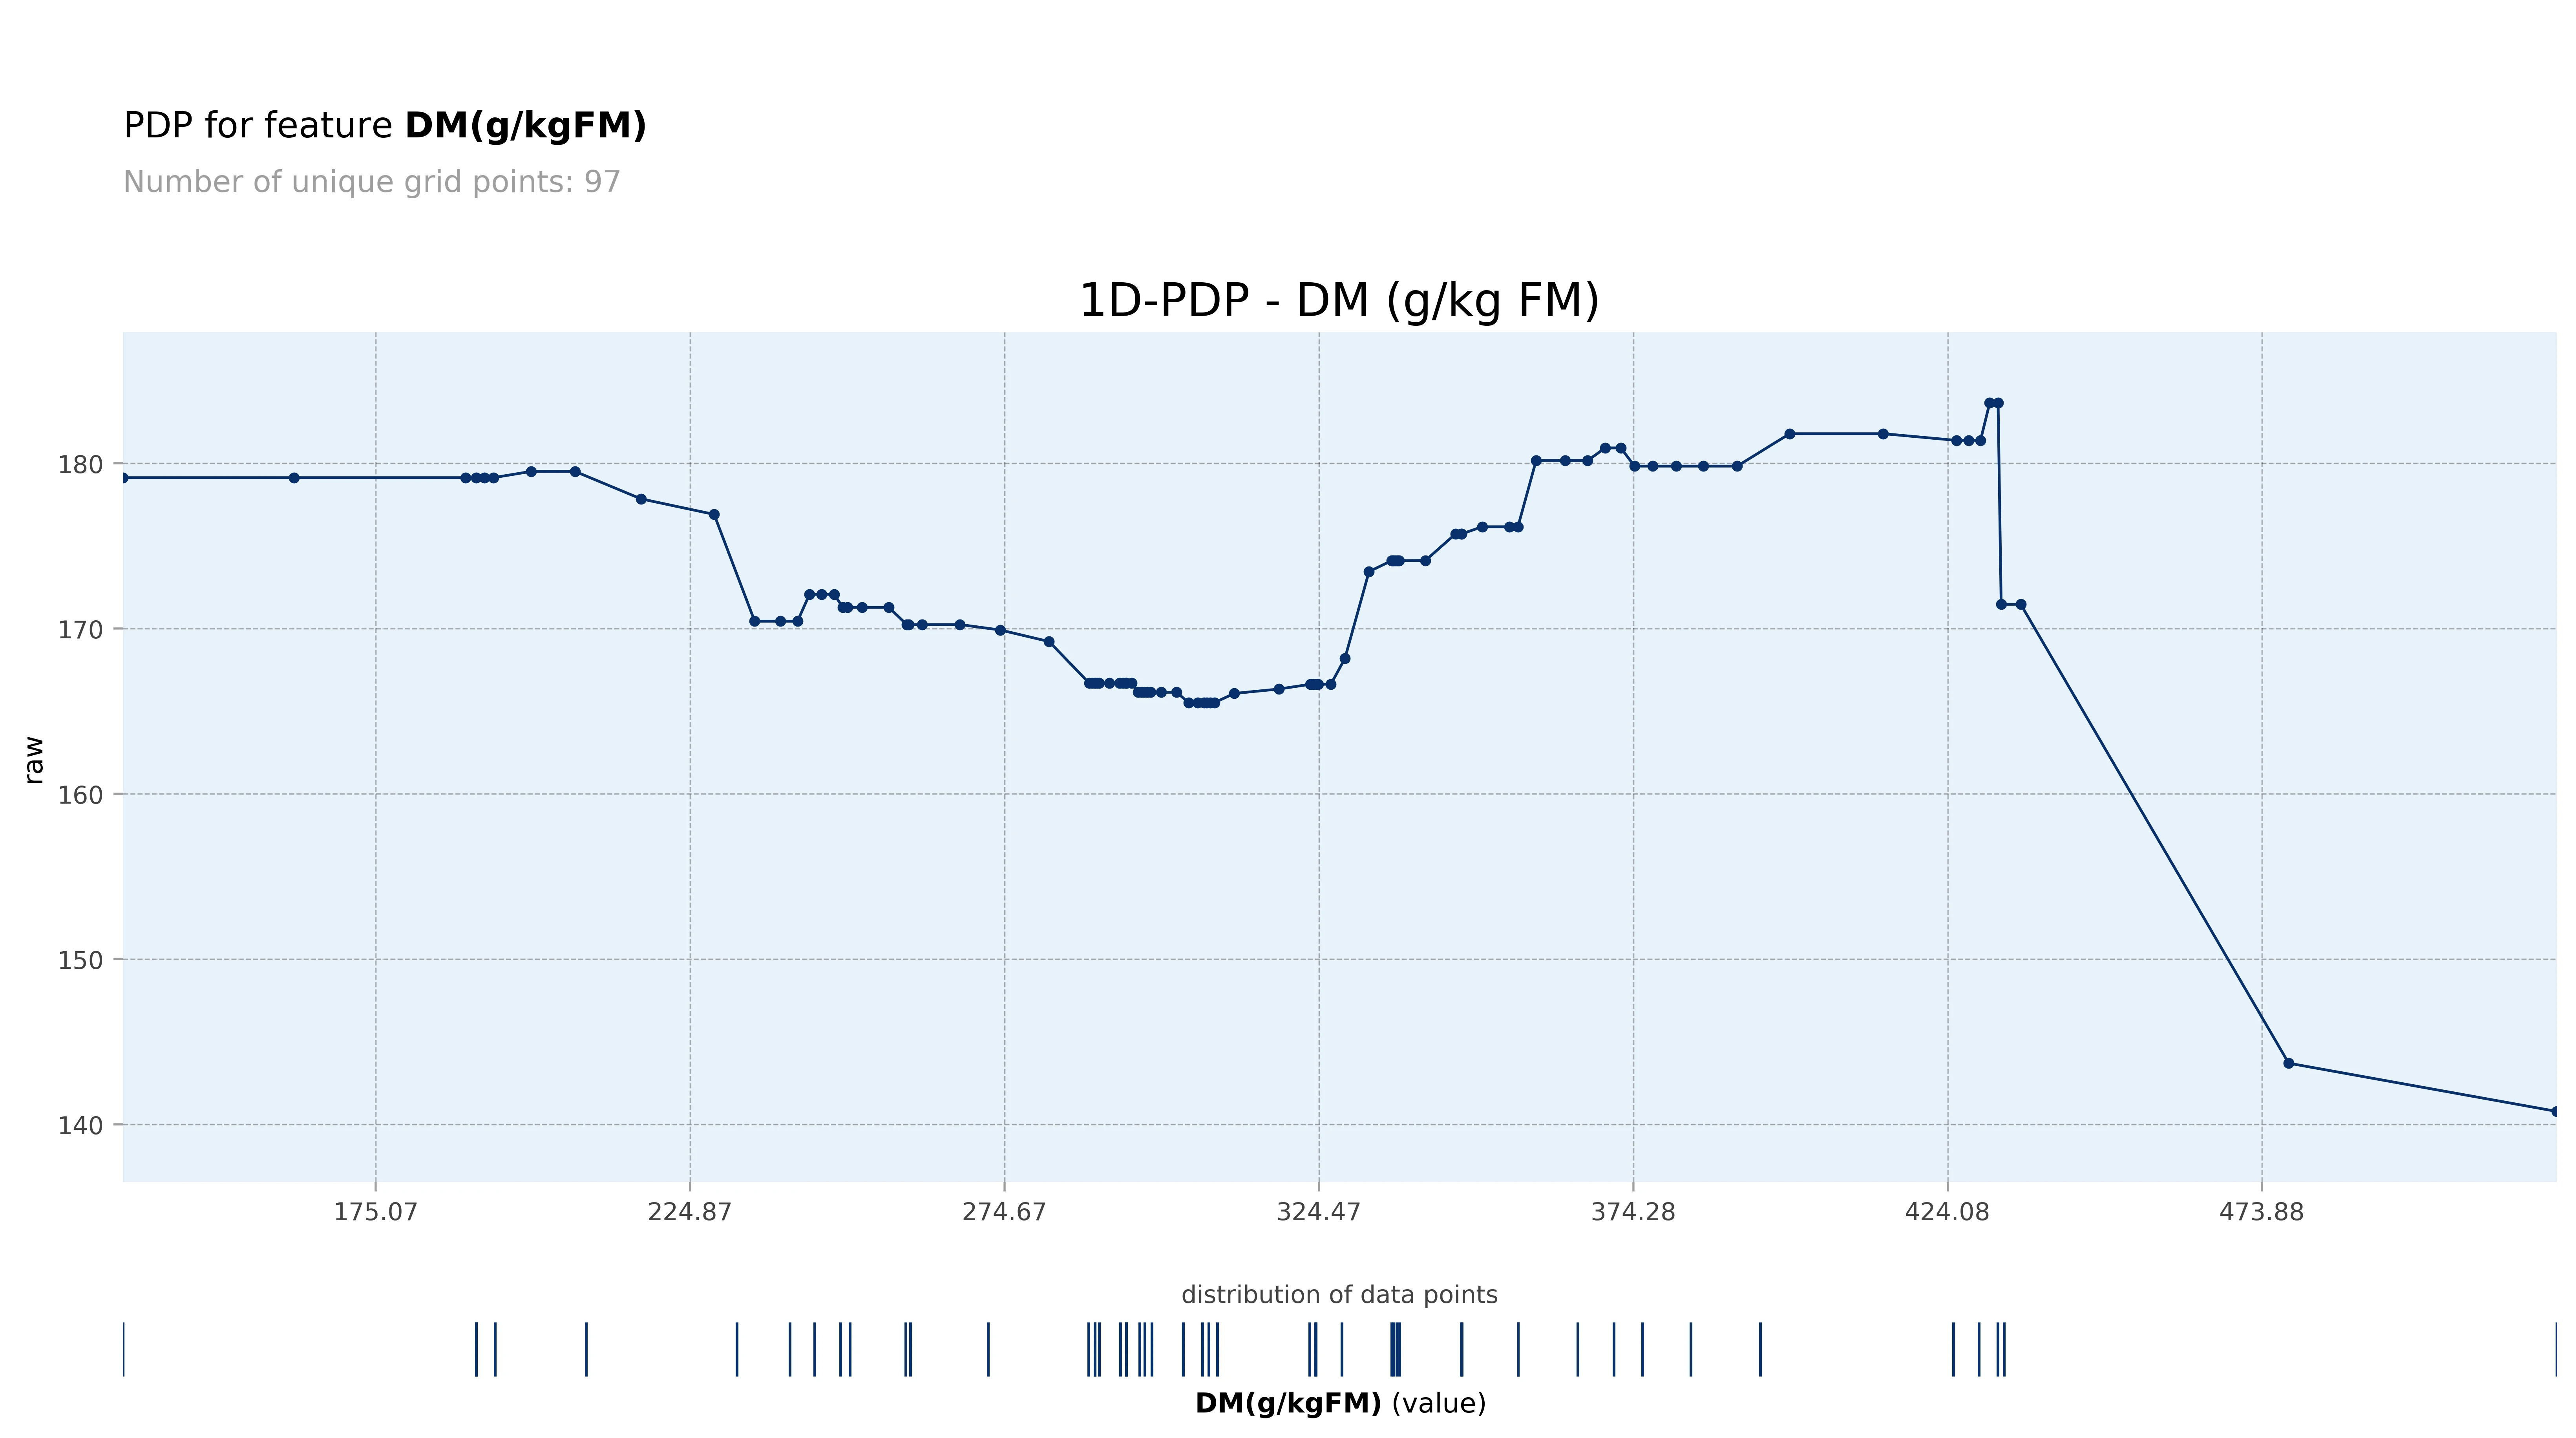Click the 140 y-axis tick label

(80, 1125)
